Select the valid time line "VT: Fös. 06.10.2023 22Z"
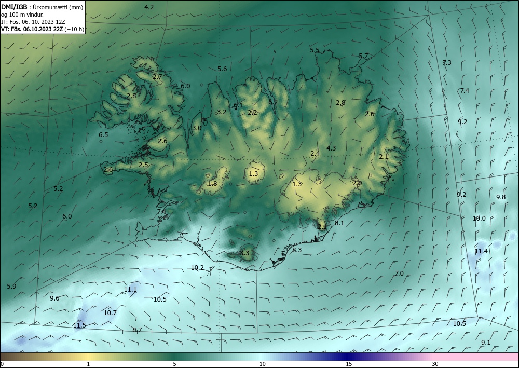 [x=32, y=29]
